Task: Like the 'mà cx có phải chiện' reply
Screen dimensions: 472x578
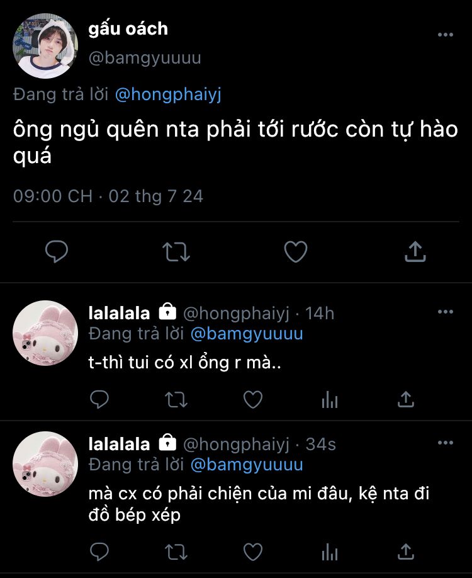Action: [x=253, y=552]
